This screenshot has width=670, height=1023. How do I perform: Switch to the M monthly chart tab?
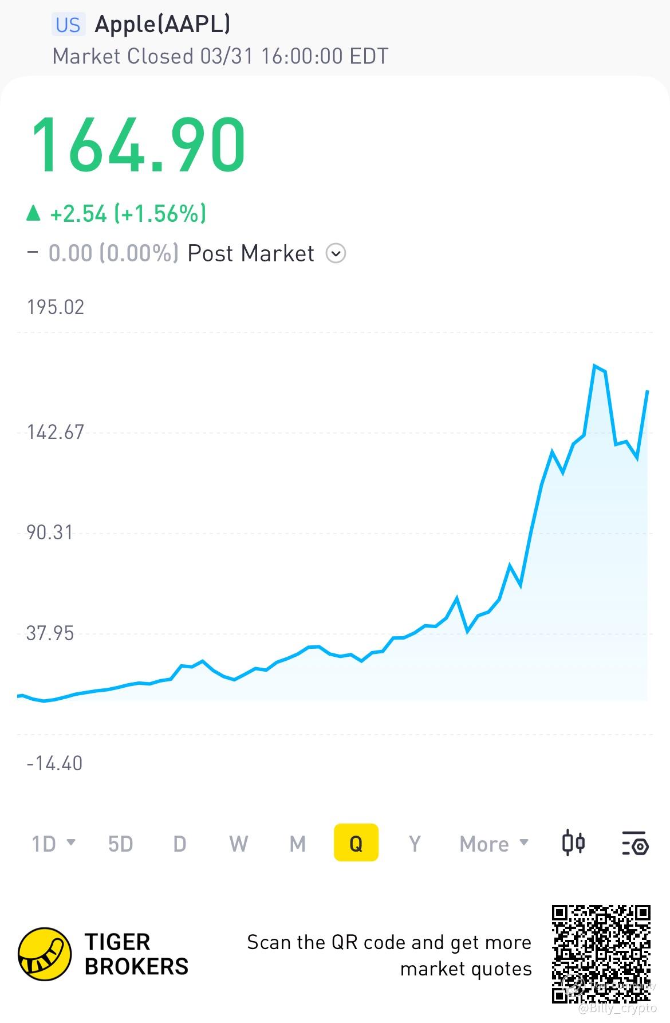point(297,844)
